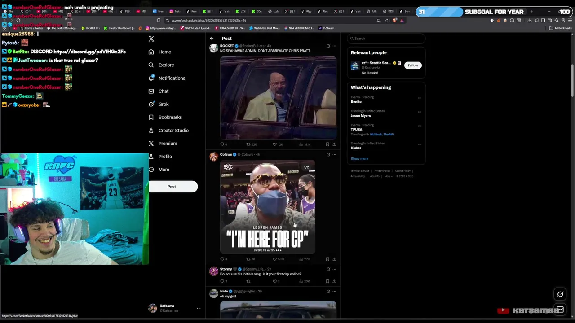This screenshot has width=575, height=323.
Task: Open the Jason Myers trending topic
Action: pyautogui.click(x=361, y=116)
